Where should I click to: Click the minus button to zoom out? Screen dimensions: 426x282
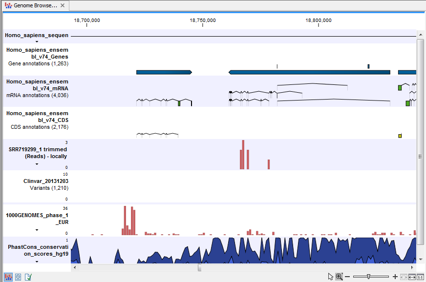348,276
